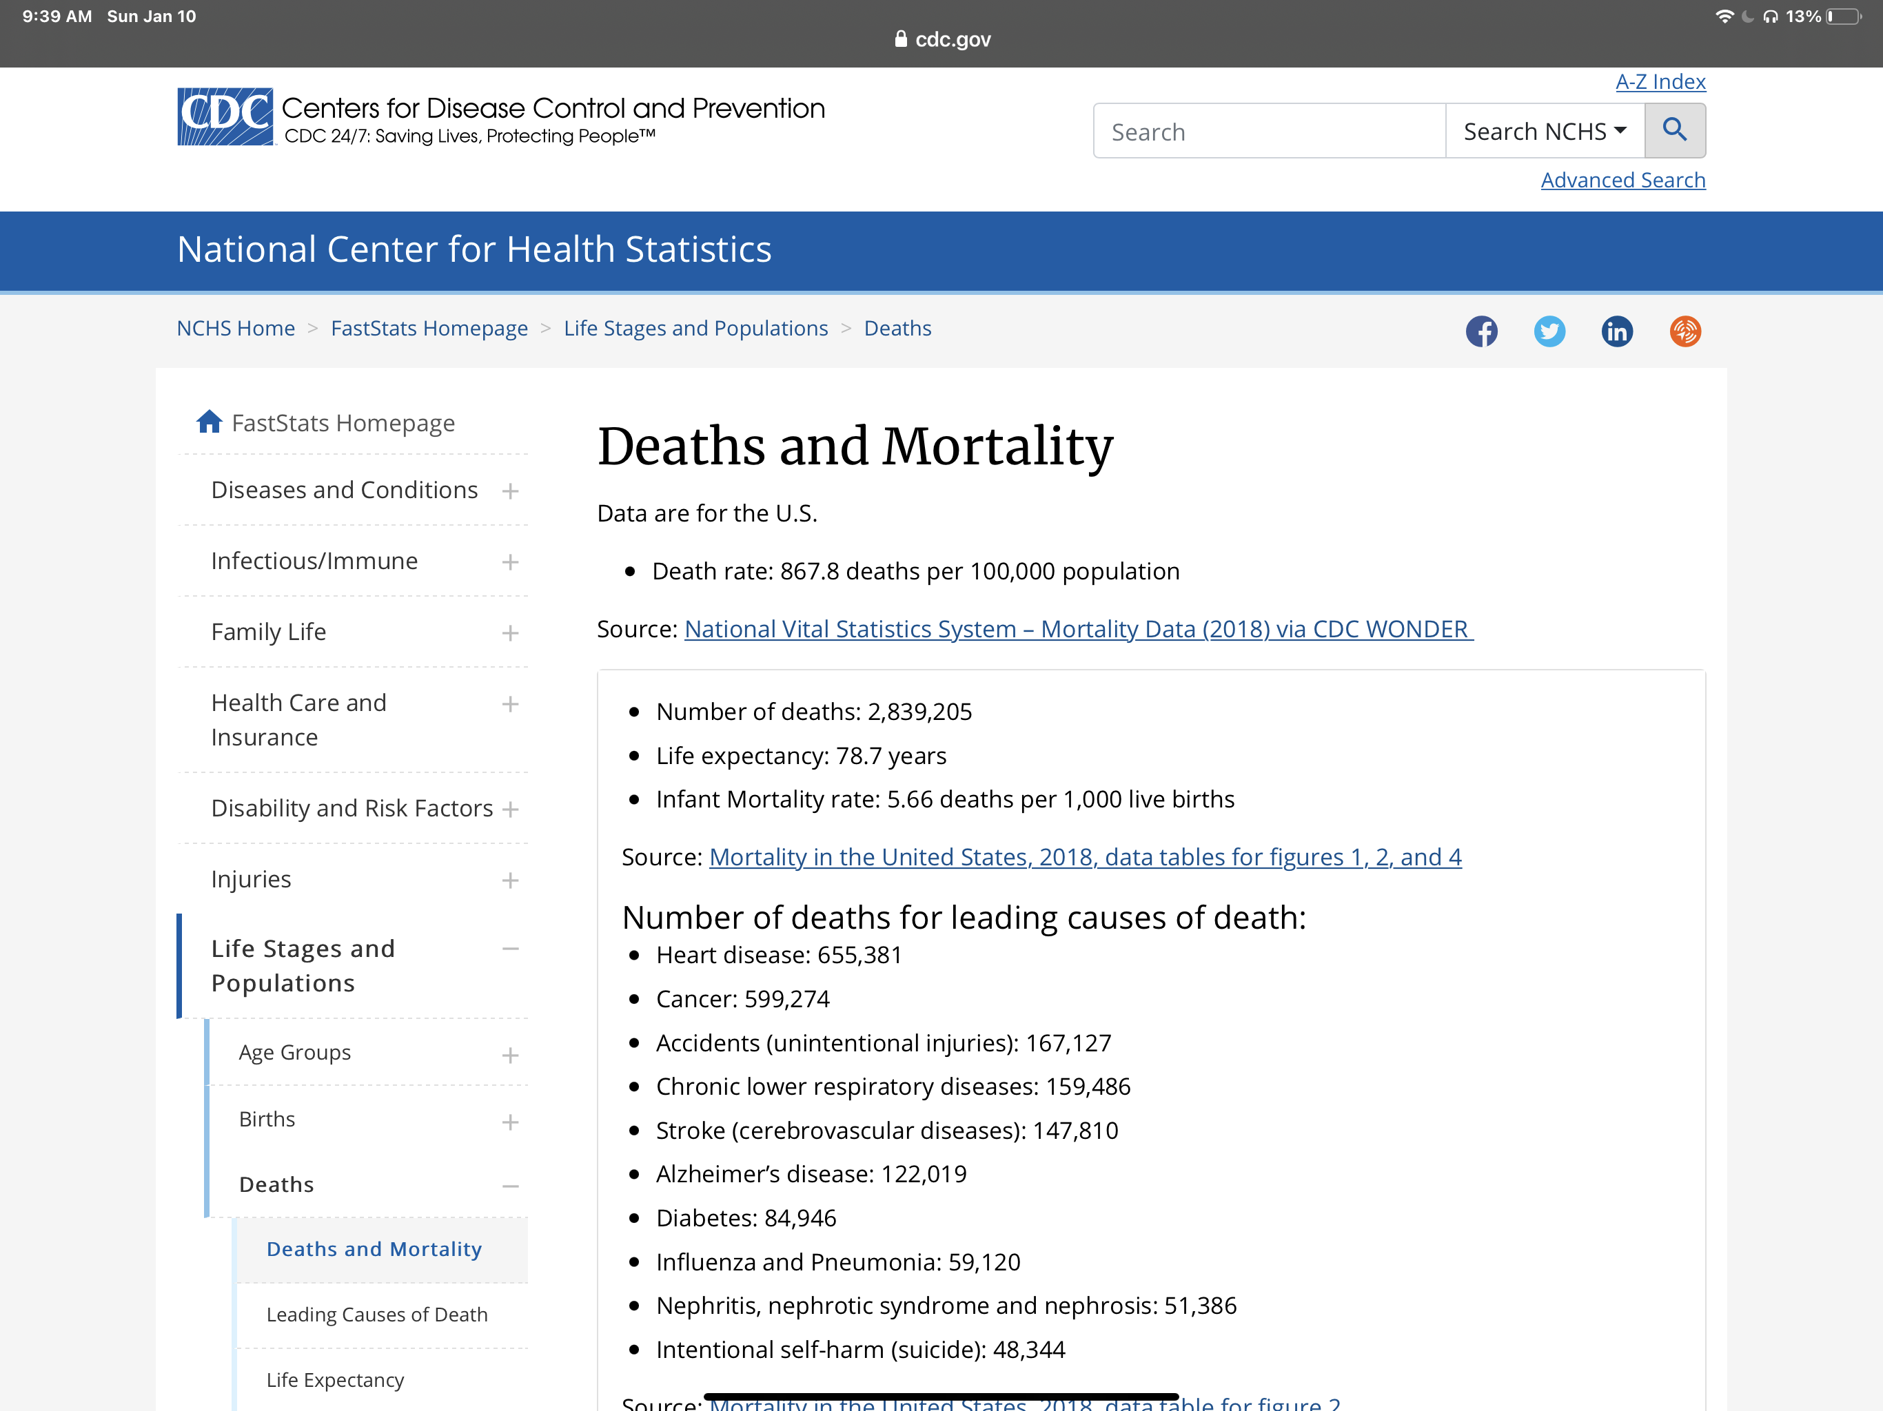The image size is (1883, 1411).
Task: Click 'Cancer: 599,274' text
Action: click(x=742, y=999)
